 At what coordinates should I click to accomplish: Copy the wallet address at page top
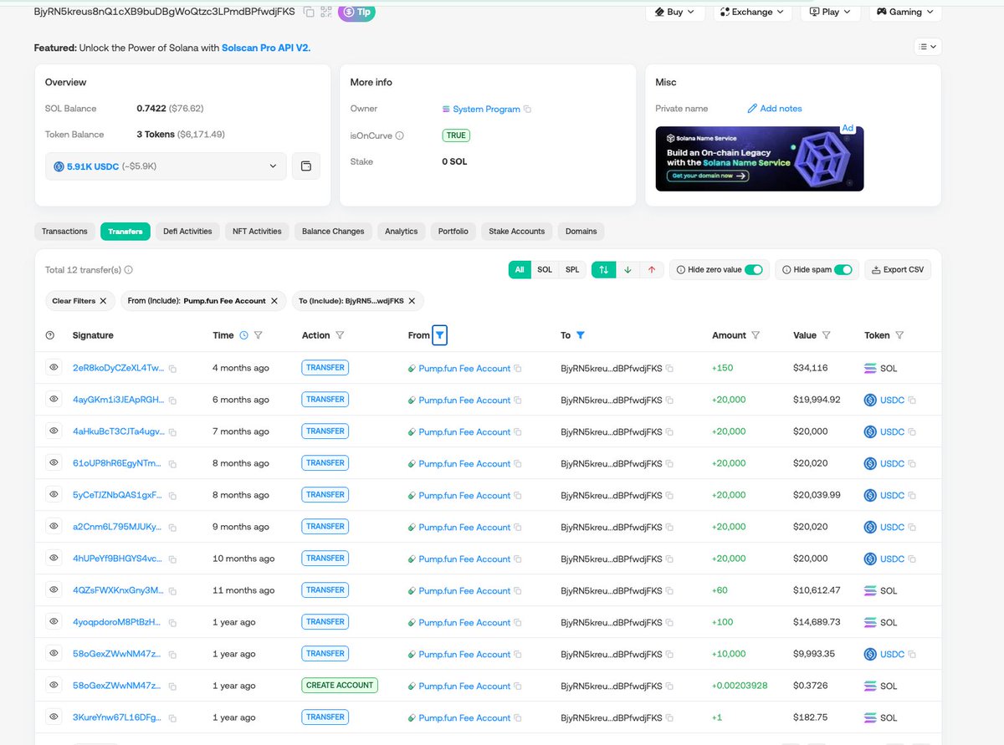point(309,12)
